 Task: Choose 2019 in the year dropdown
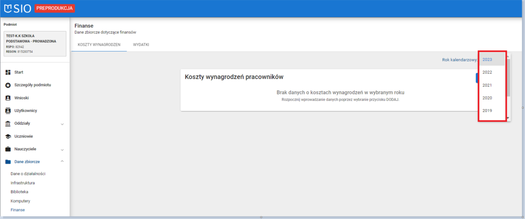(487, 110)
